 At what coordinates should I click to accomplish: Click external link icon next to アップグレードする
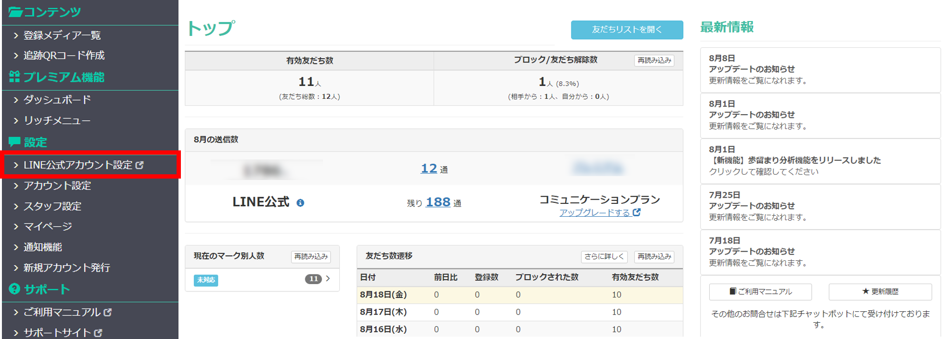tap(636, 212)
